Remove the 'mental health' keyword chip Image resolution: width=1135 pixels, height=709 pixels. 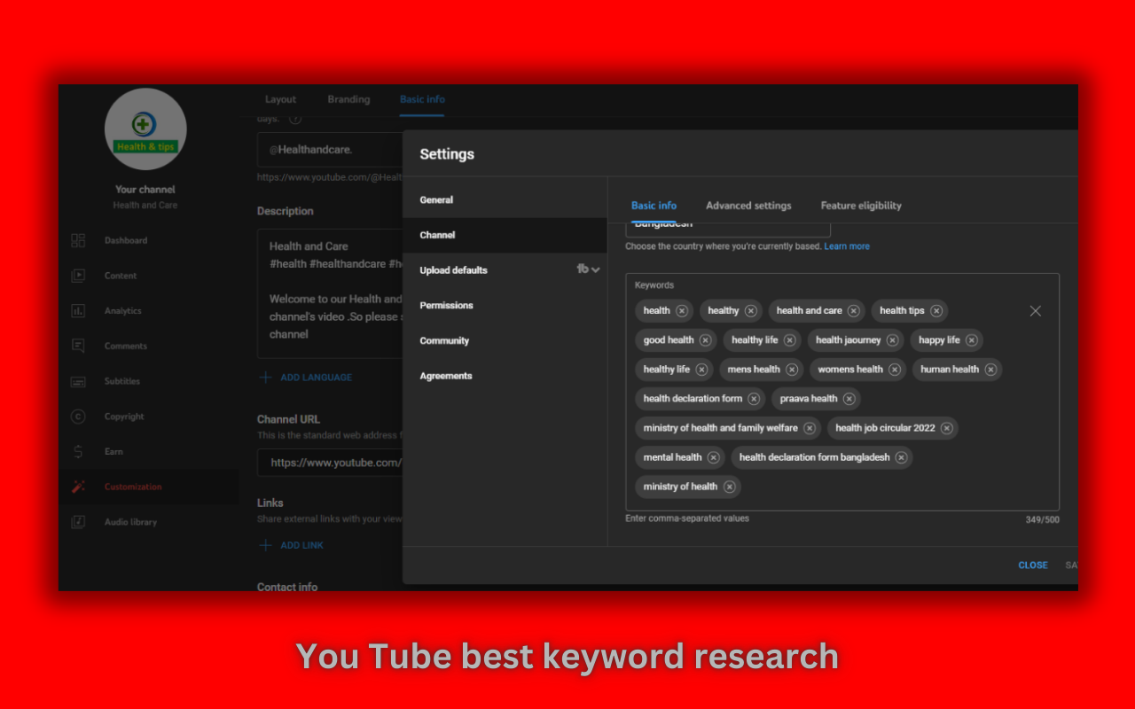(x=714, y=458)
